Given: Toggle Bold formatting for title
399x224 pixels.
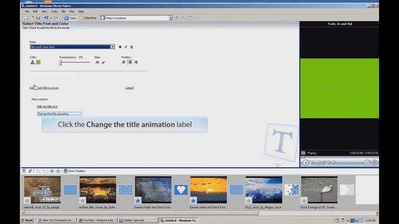Looking at the screenshot, I should [x=120, y=47].
